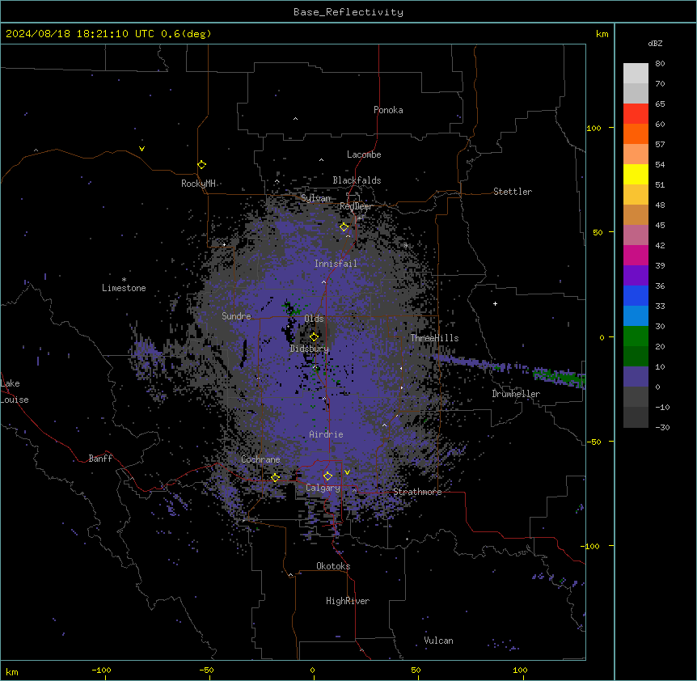Select the Blackfalds label
Image resolution: width=697 pixels, height=681 pixels.
tap(357, 180)
